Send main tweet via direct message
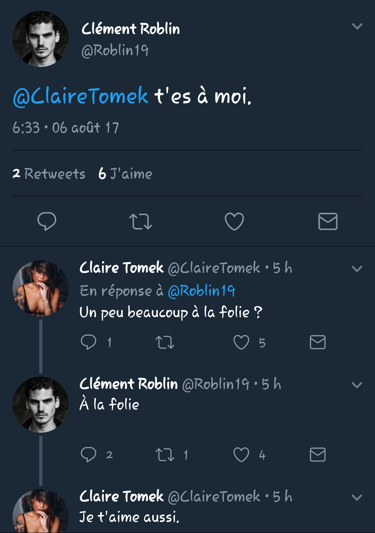The height and width of the screenshot is (533, 375). [x=328, y=221]
